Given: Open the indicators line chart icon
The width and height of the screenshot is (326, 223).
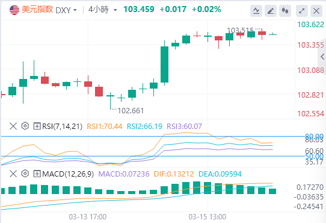Looking at the screenshot, I should coord(256,11).
